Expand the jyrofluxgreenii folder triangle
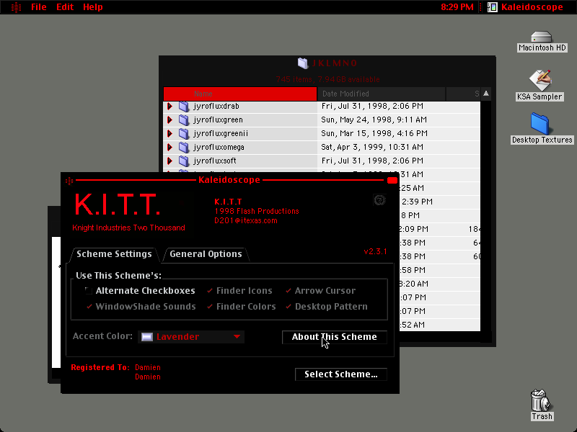577x432 pixels. click(169, 133)
